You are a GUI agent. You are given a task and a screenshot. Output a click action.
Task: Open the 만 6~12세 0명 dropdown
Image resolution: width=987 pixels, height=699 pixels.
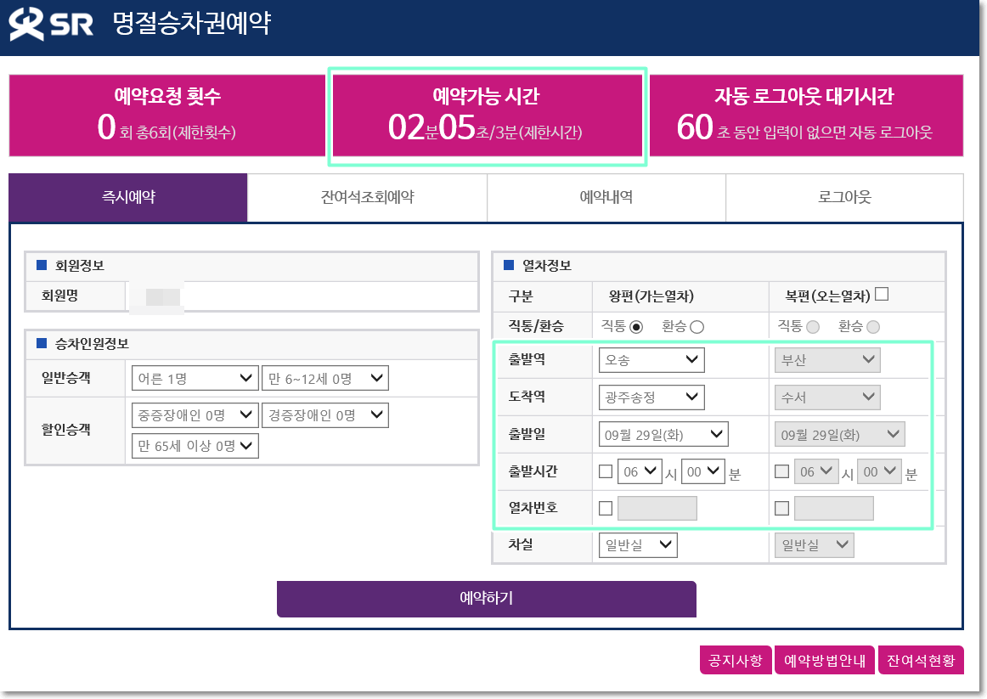(324, 378)
